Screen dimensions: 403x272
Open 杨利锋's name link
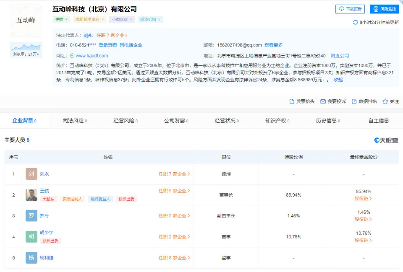coord(47,258)
